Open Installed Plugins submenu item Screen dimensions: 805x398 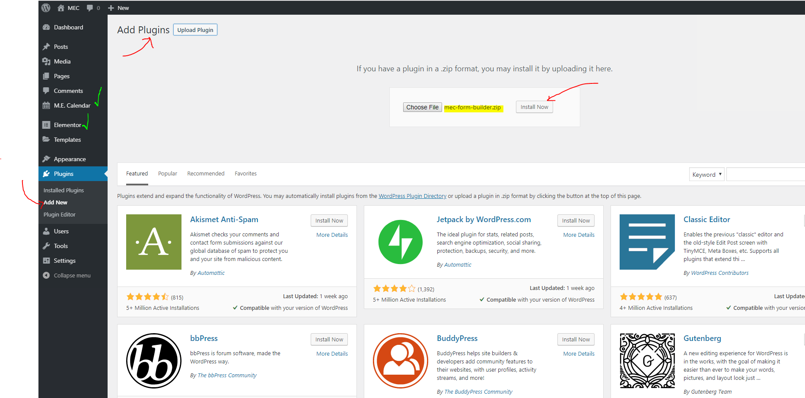pos(64,190)
